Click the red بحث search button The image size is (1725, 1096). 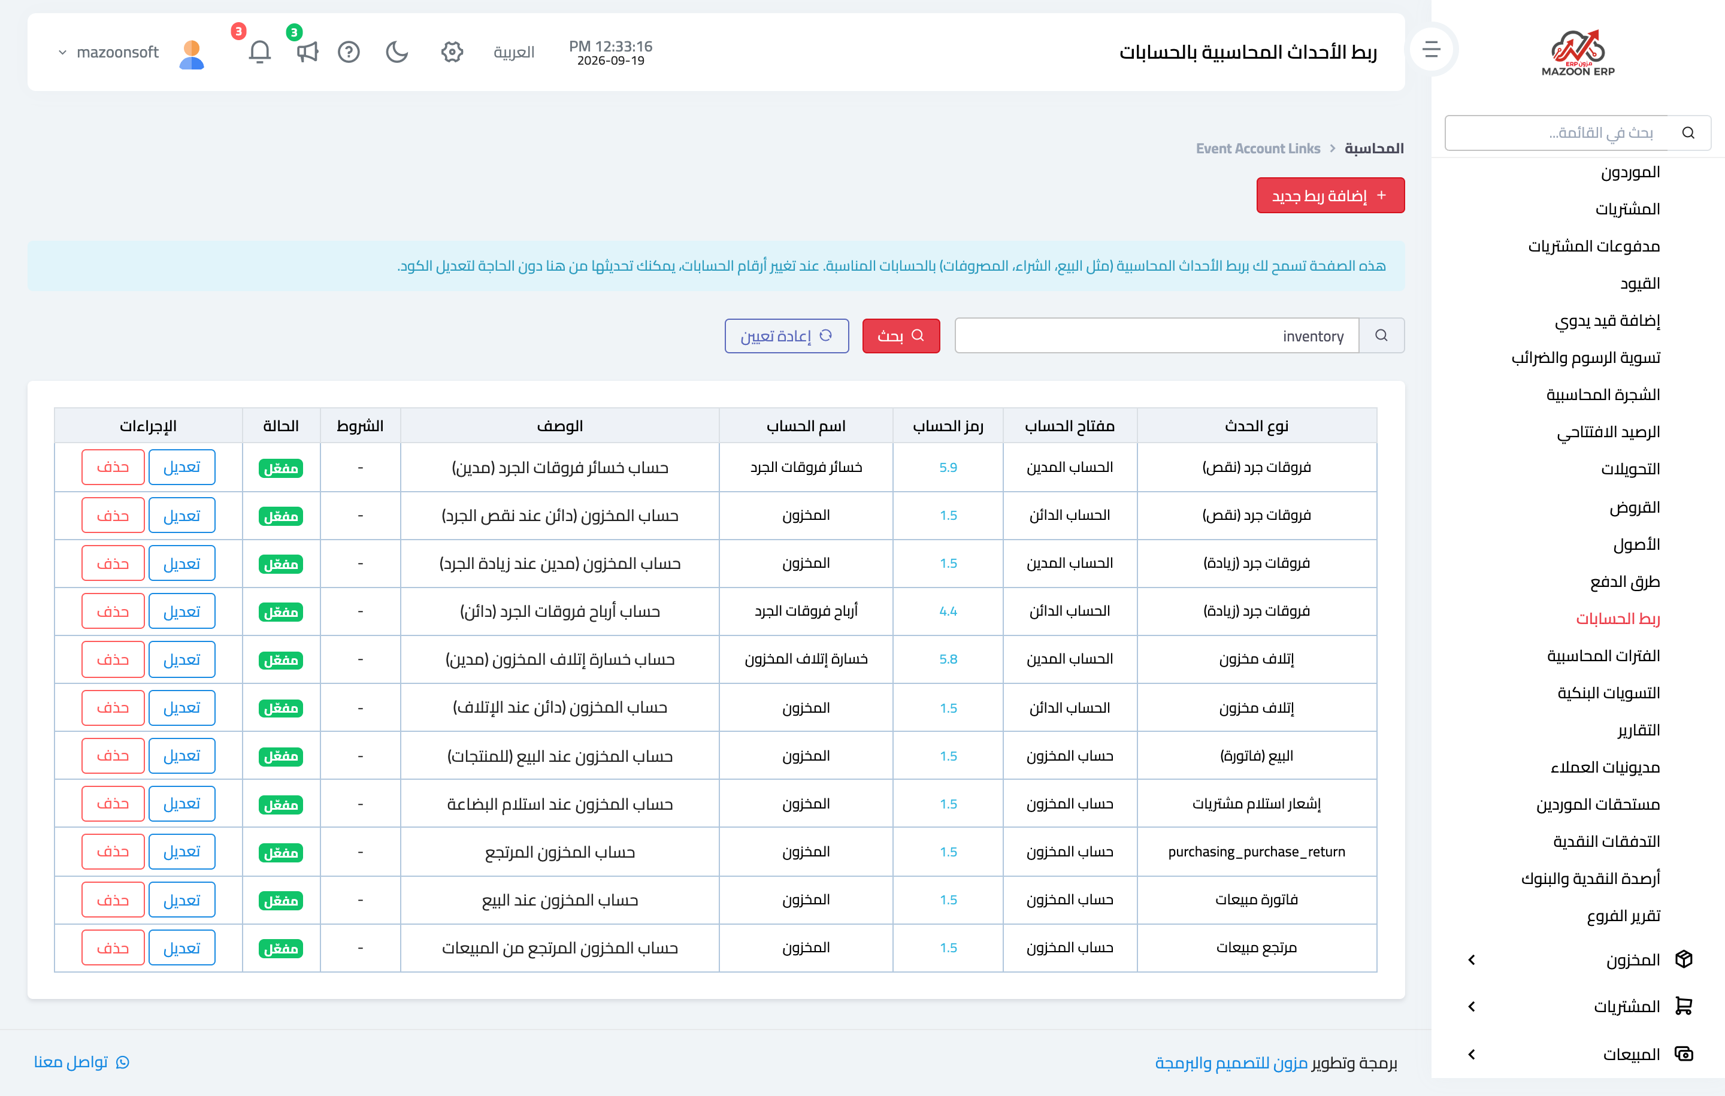click(x=900, y=336)
